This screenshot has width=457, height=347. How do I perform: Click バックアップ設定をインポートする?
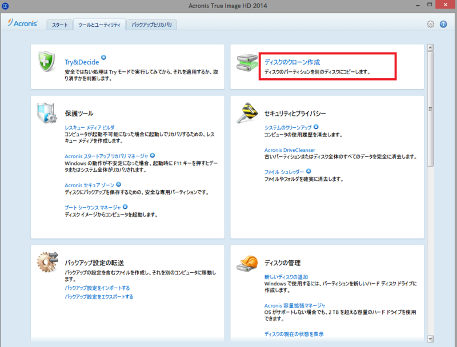point(97,288)
